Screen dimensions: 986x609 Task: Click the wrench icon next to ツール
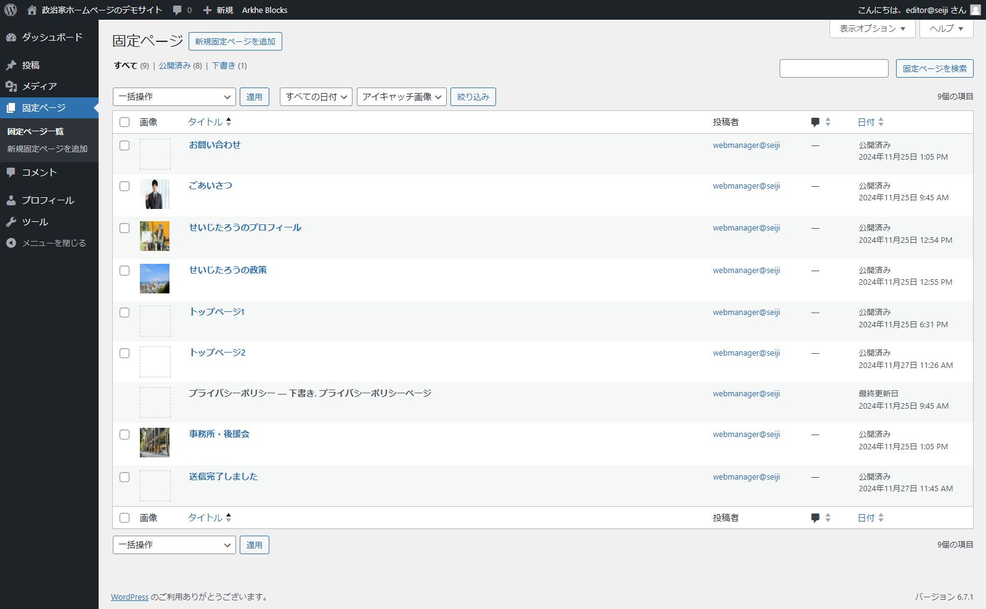pyautogui.click(x=11, y=222)
